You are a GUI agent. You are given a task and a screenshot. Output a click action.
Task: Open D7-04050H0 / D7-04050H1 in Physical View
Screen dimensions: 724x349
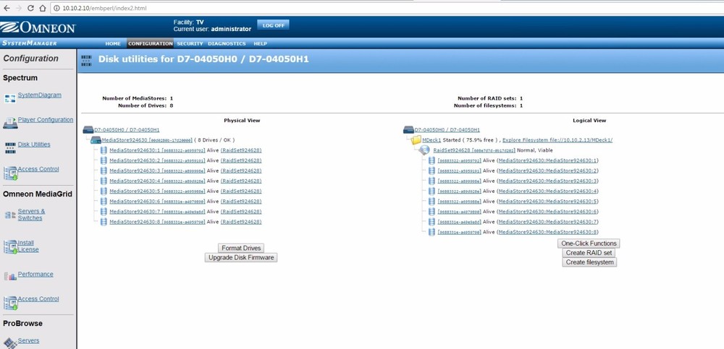pos(127,130)
